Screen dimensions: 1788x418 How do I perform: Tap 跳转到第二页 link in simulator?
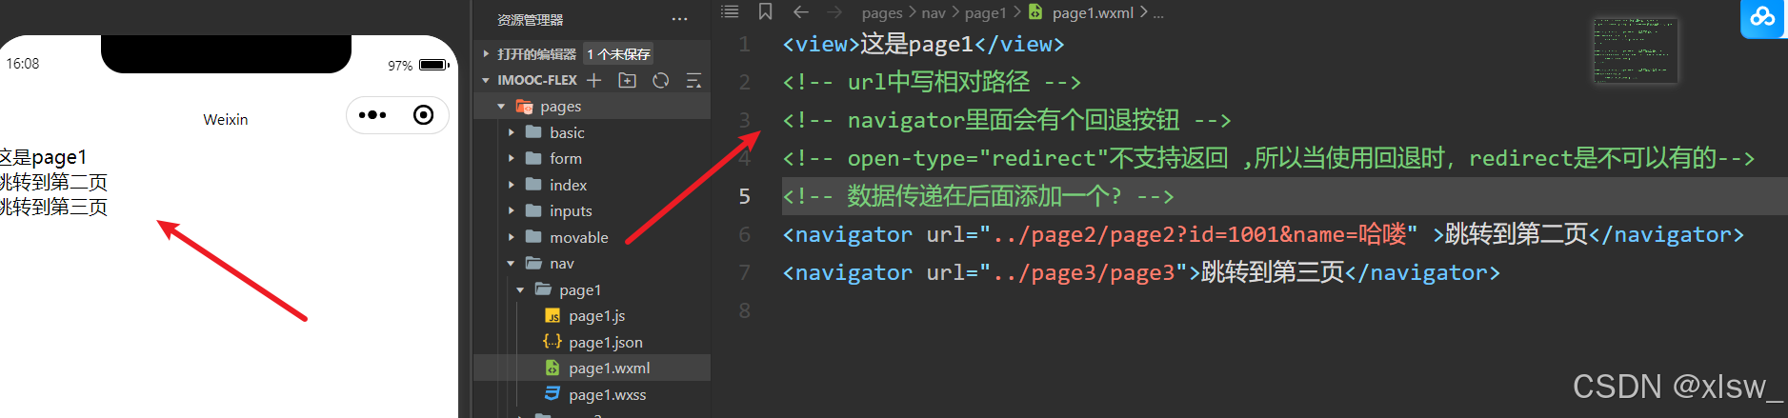[53, 182]
